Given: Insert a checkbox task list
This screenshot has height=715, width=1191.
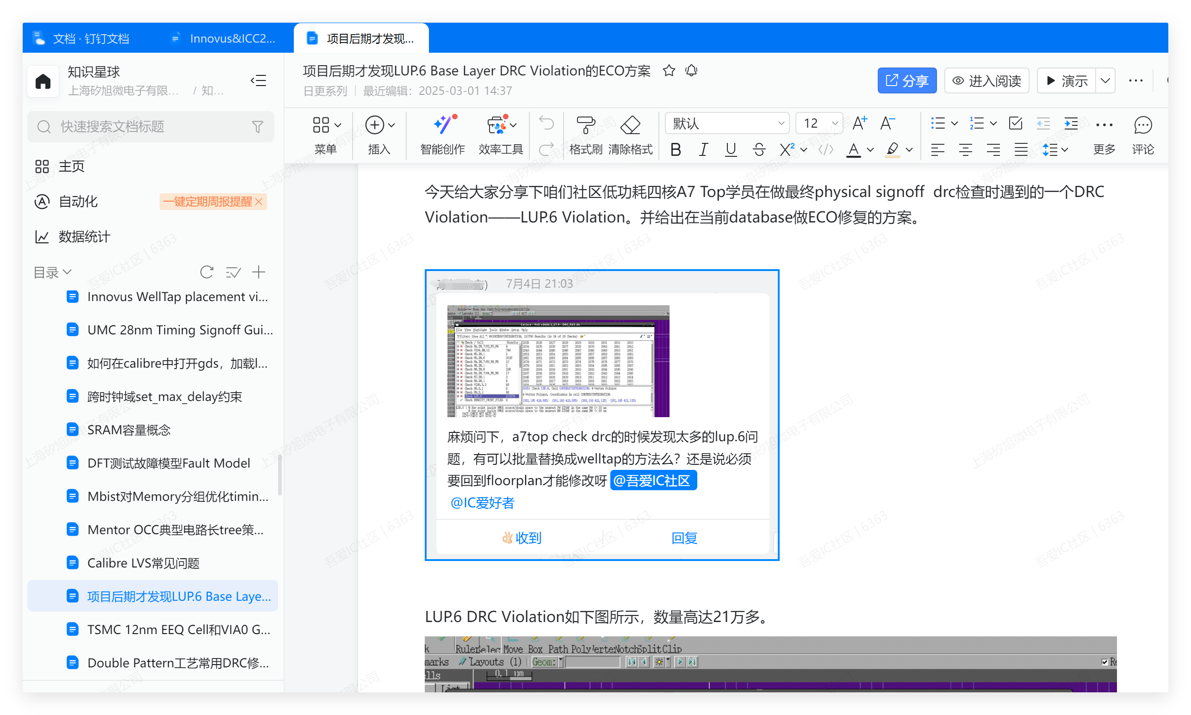Looking at the screenshot, I should point(1016,123).
